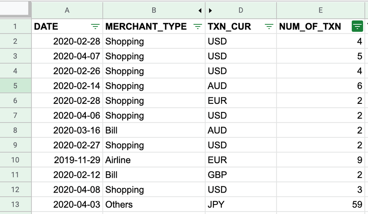Select the row 13 header
The image size is (368, 214).
[15, 204]
